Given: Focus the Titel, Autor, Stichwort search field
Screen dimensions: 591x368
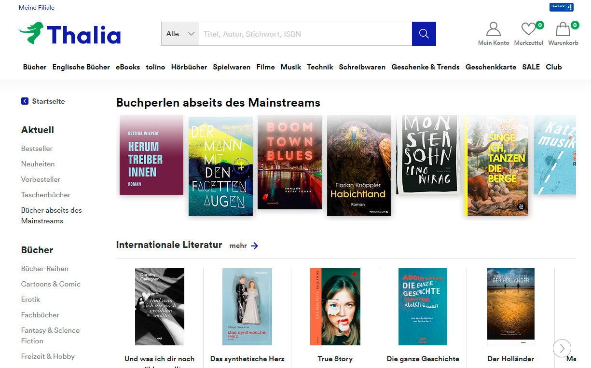Looking at the screenshot, I should coord(305,34).
